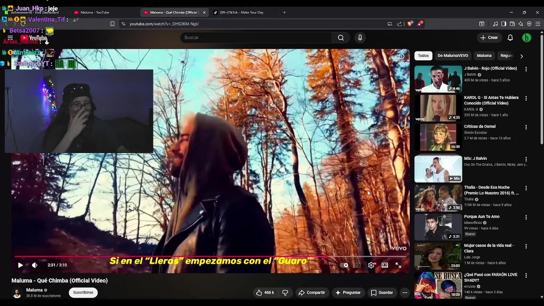Open the Crear menu

(489, 37)
